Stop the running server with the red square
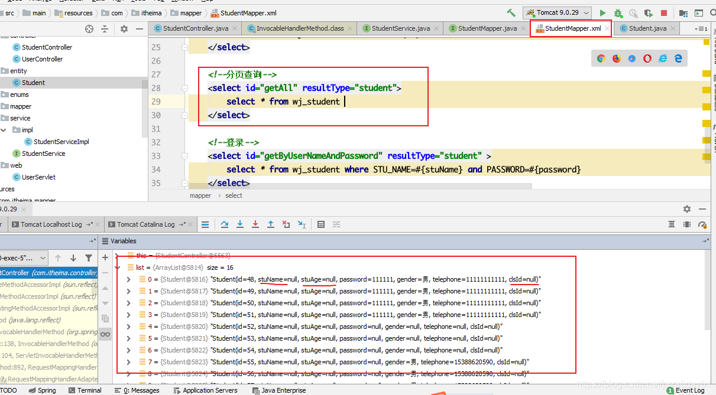 pyautogui.click(x=664, y=13)
